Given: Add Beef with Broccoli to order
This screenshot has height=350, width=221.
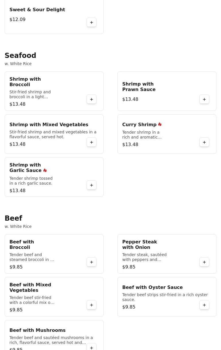Looking at the screenshot, I should tap(92, 262).
